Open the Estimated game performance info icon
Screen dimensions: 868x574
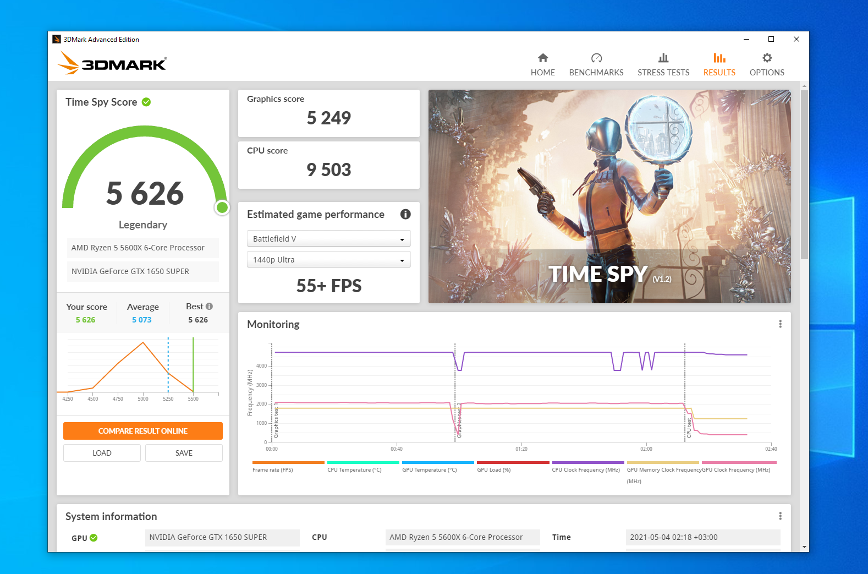pyautogui.click(x=405, y=214)
